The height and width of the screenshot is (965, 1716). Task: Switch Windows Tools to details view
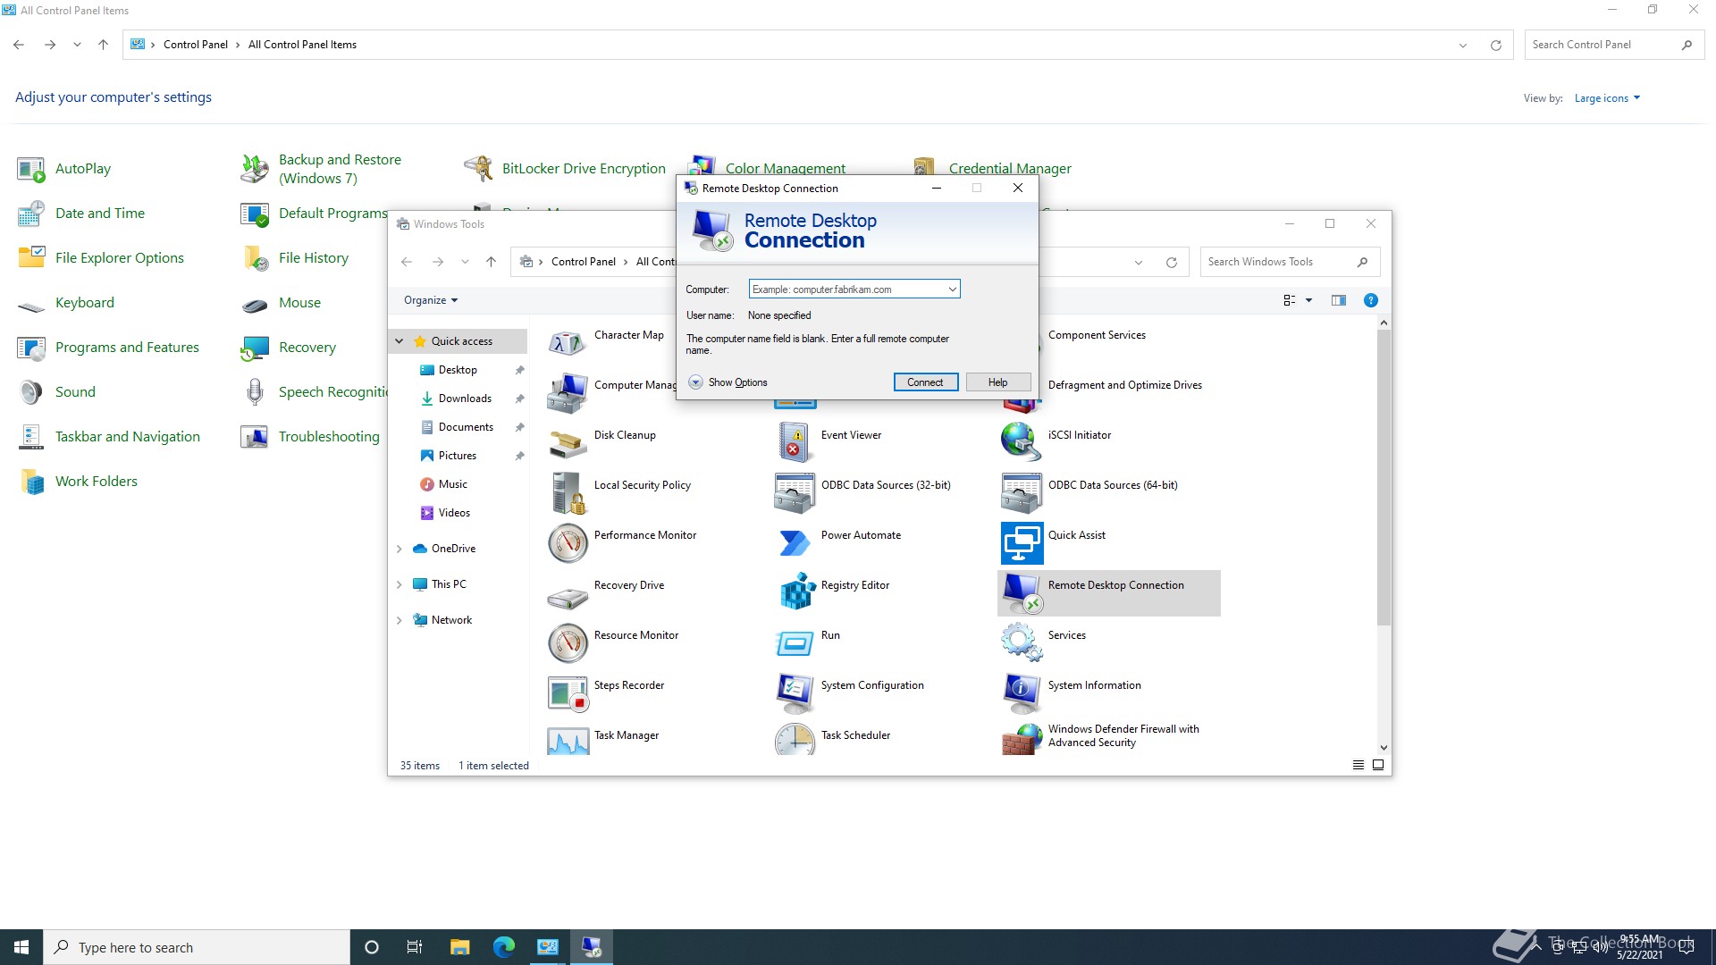pyautogui.click(x=1358, y=765)
